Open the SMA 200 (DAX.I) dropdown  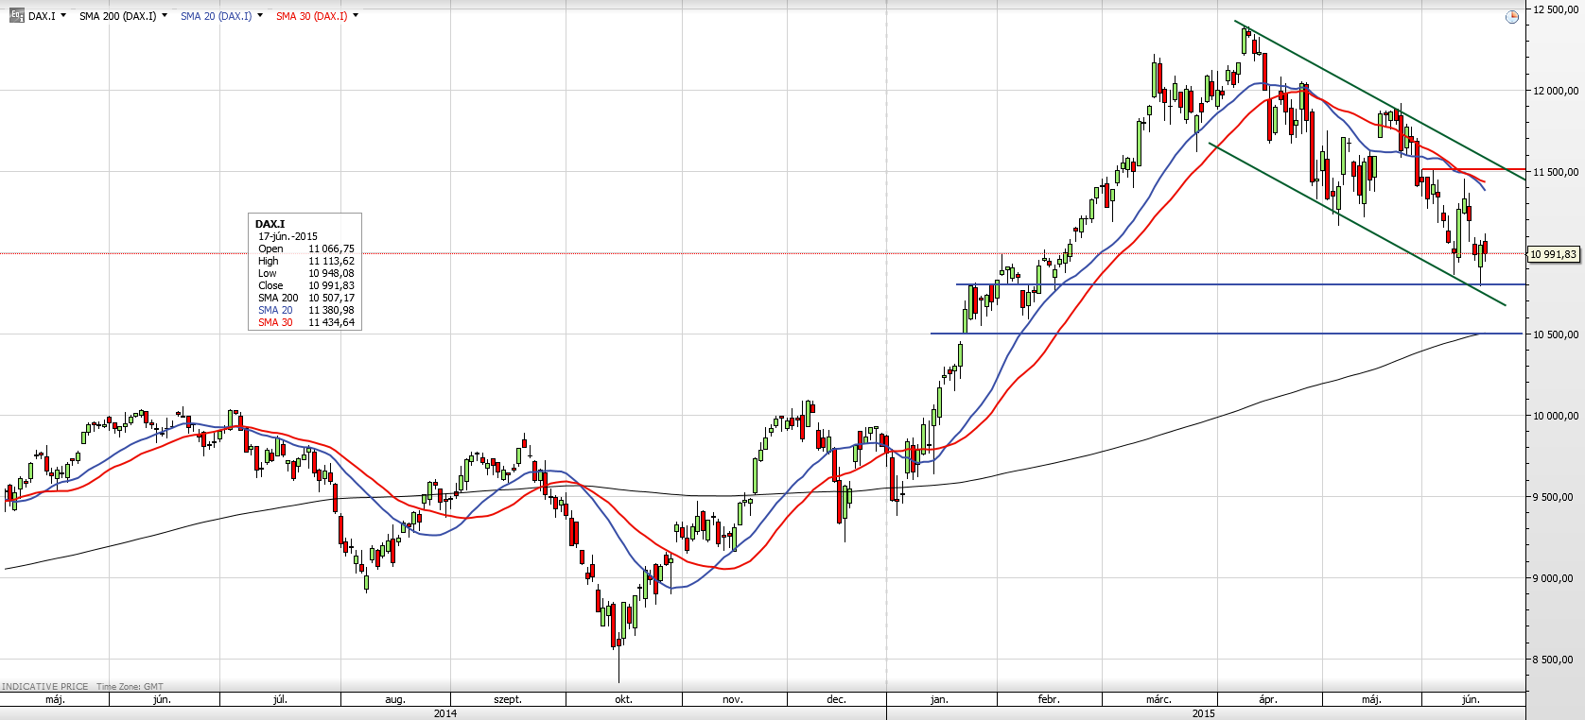pos(165,15)
